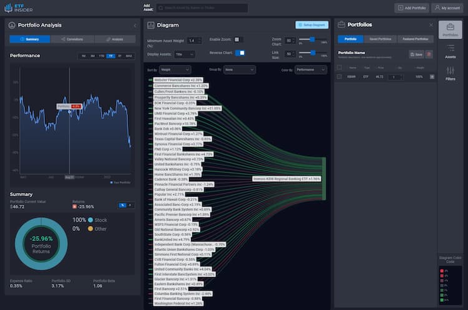Delete portfolio using red trash icon
Screen dimensions: 468x310
pos(429,54)
